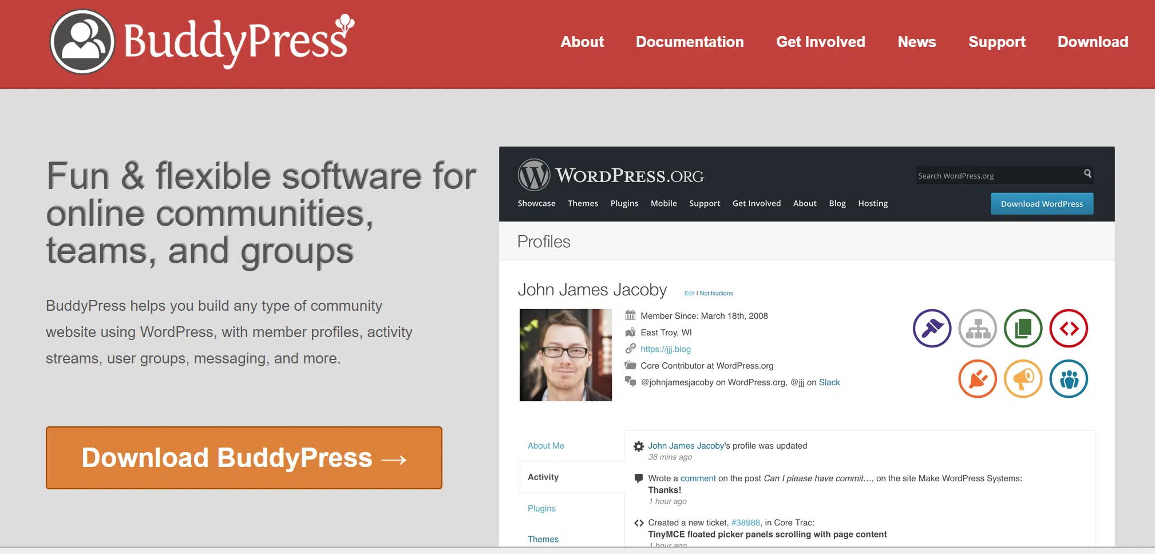
Task: Select the blue community people badge icon
Action: (x=1069, y=379)
